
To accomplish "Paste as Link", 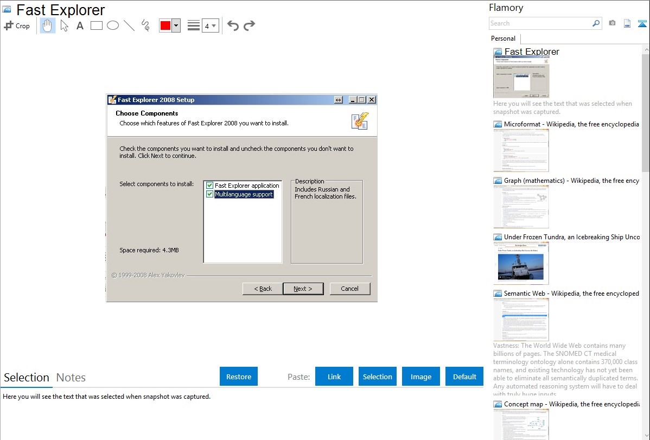I will (334, 377).
